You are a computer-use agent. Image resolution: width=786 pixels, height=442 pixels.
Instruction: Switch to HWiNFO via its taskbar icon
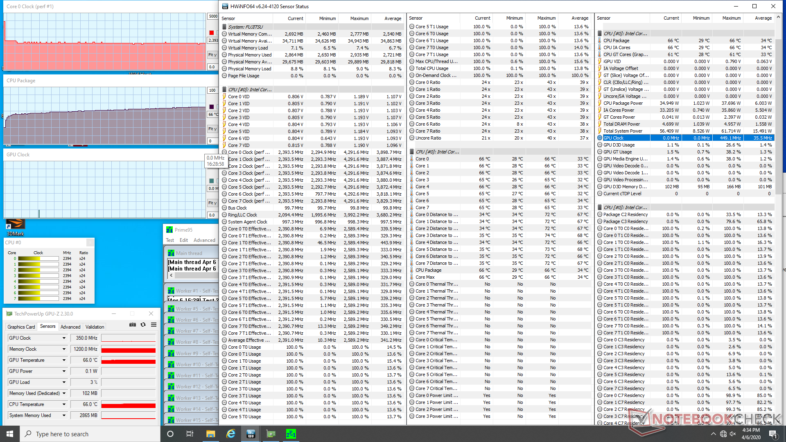tap(251, 434)
